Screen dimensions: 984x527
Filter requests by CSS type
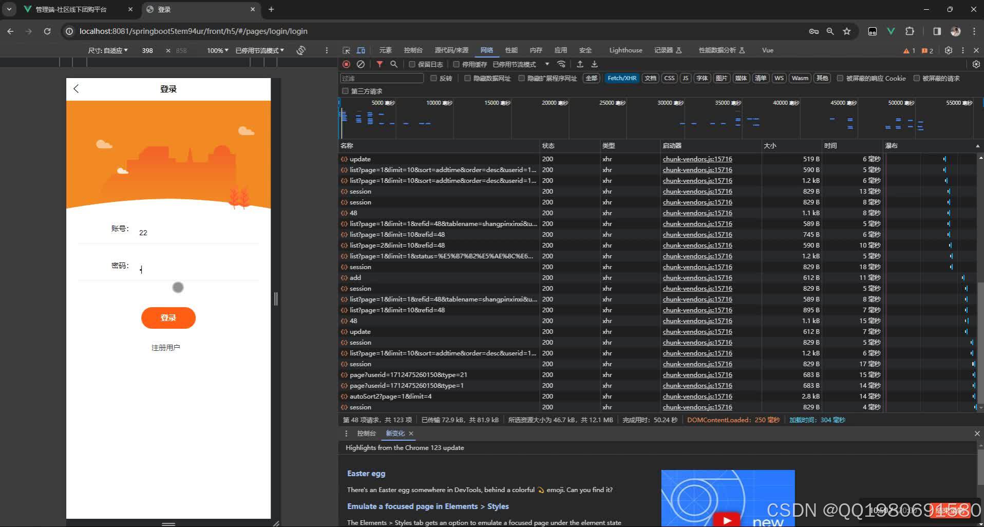[669, 78]
